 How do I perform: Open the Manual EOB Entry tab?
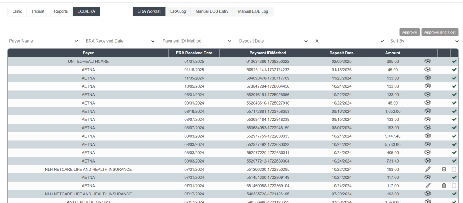click(x=212, y=11)
